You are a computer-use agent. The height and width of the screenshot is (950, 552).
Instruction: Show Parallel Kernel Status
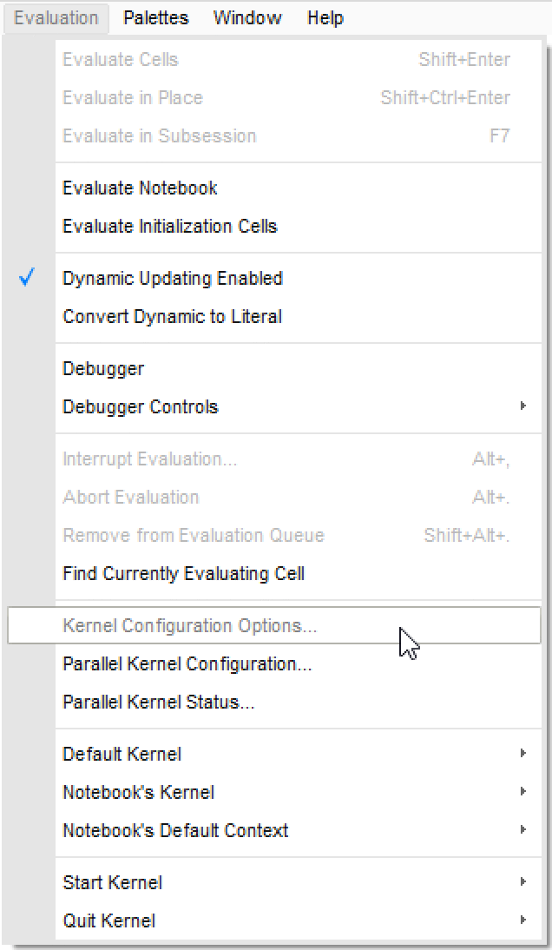click(159, 702)
